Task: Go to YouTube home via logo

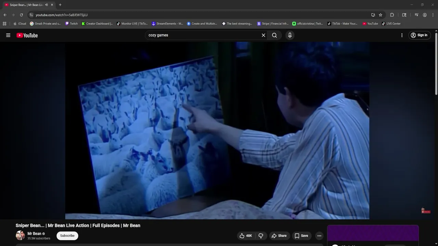Action: pyautogui.click(x=27, y=35)
